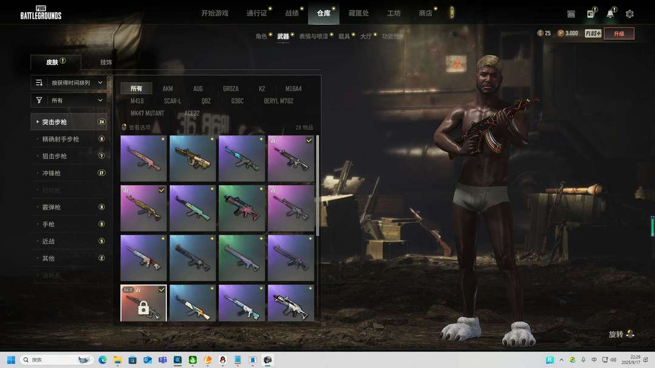Select the locked Lv.2 skin thumbnail
Image resolution: width=655 pixels, height=368 pixels.
click(143, 303)
